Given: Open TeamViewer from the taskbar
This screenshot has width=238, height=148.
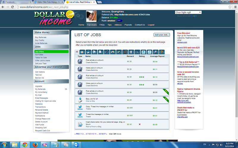Looking at the screenshot, I should pyautogui.click(x=76, y=145).
